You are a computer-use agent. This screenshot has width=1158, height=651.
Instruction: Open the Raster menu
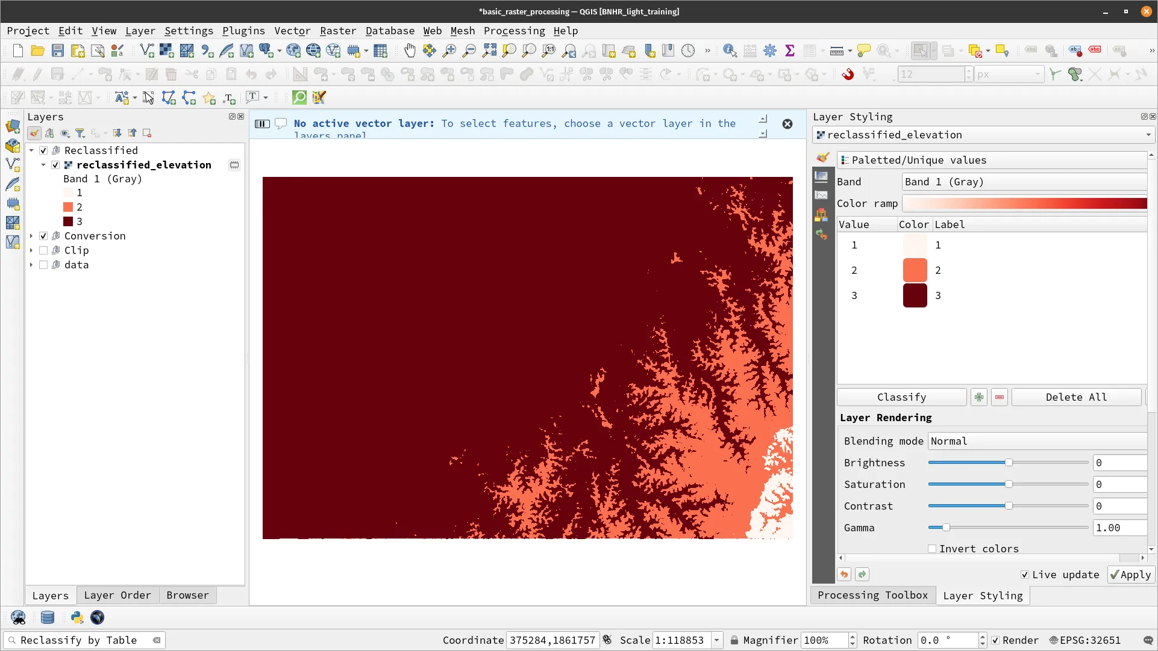pos(337,31)
